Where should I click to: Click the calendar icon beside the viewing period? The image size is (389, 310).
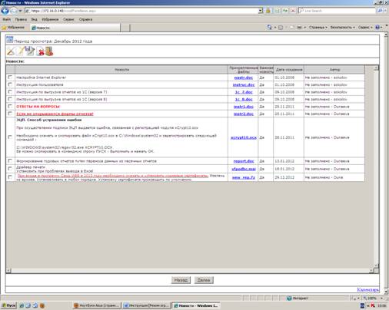click(9, 40)
